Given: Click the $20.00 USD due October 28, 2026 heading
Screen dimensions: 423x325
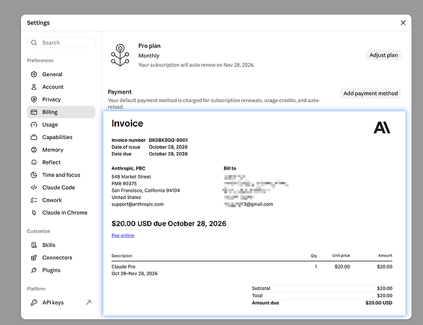Looking at the screenshot, I should (169, 224).
